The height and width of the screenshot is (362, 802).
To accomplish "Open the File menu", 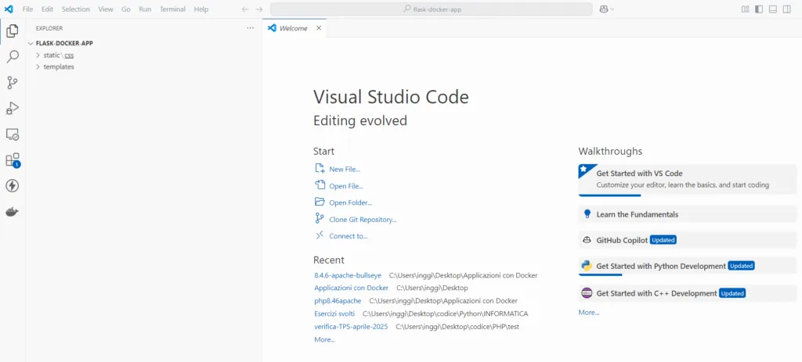I will [27, 9].
